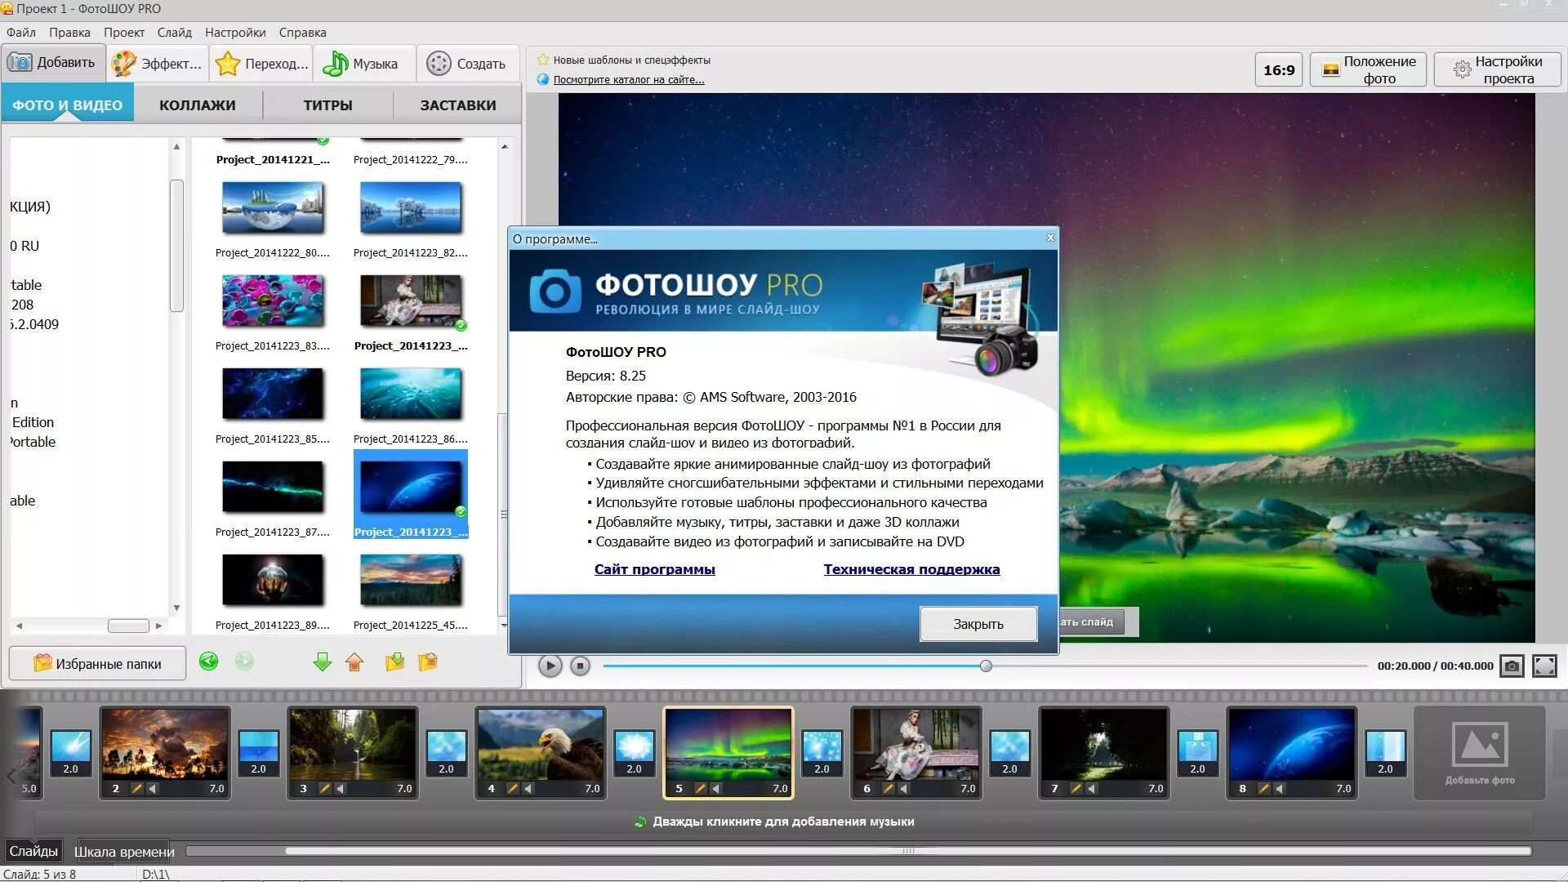Mute the sound icon on slide 4

528,789
